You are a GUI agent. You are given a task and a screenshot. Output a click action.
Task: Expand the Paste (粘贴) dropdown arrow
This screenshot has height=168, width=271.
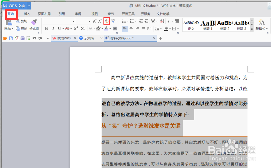click(12, 28)
